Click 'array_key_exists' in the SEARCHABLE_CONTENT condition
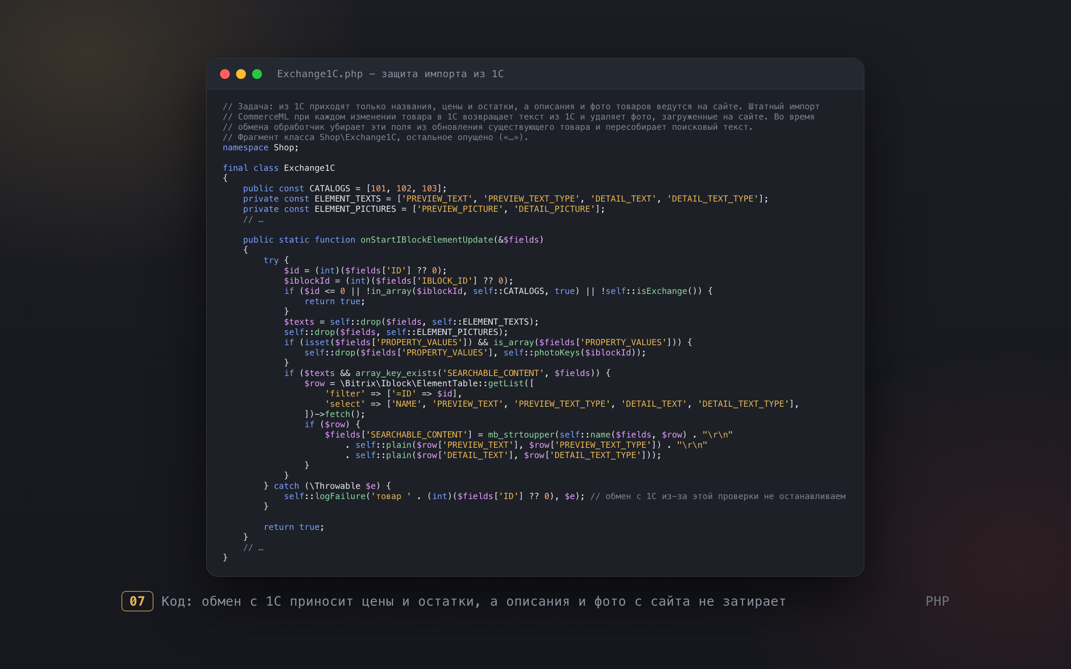Screen dimensions: 1071x669 coord(396,373)
